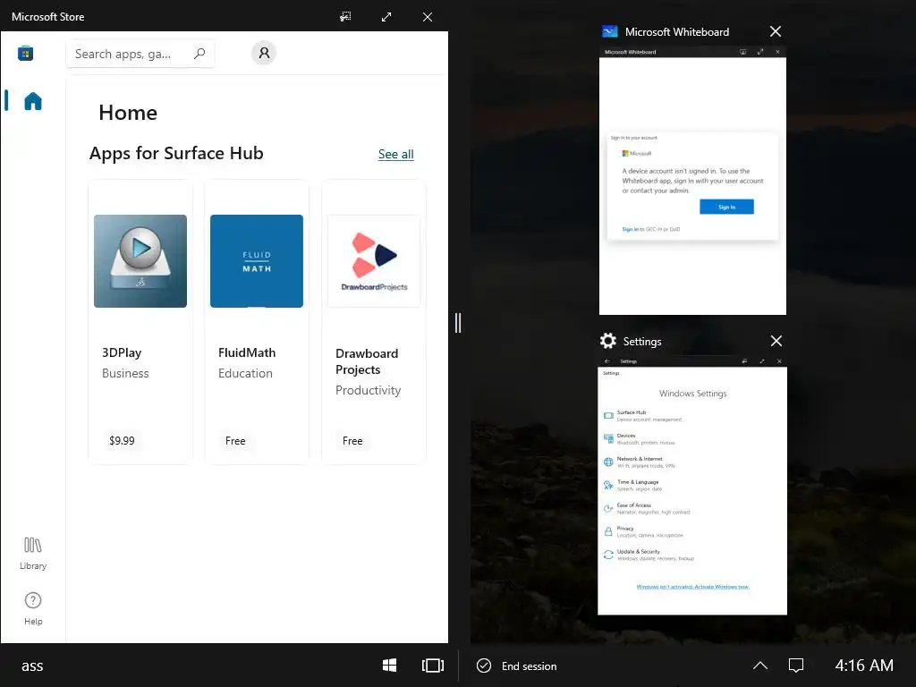Open the Drawboard Projects app tile image

(374, 261)
